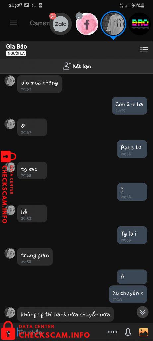Tap the 'Rate 10' sent message bubble
This screenshot has height=341, width=153.
(x=132, y=149)
